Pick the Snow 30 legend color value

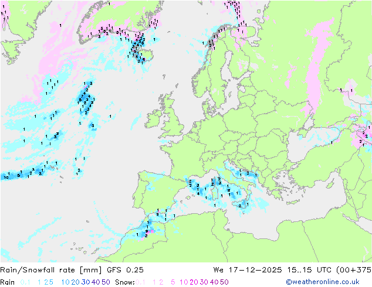(x=204, y=282)
